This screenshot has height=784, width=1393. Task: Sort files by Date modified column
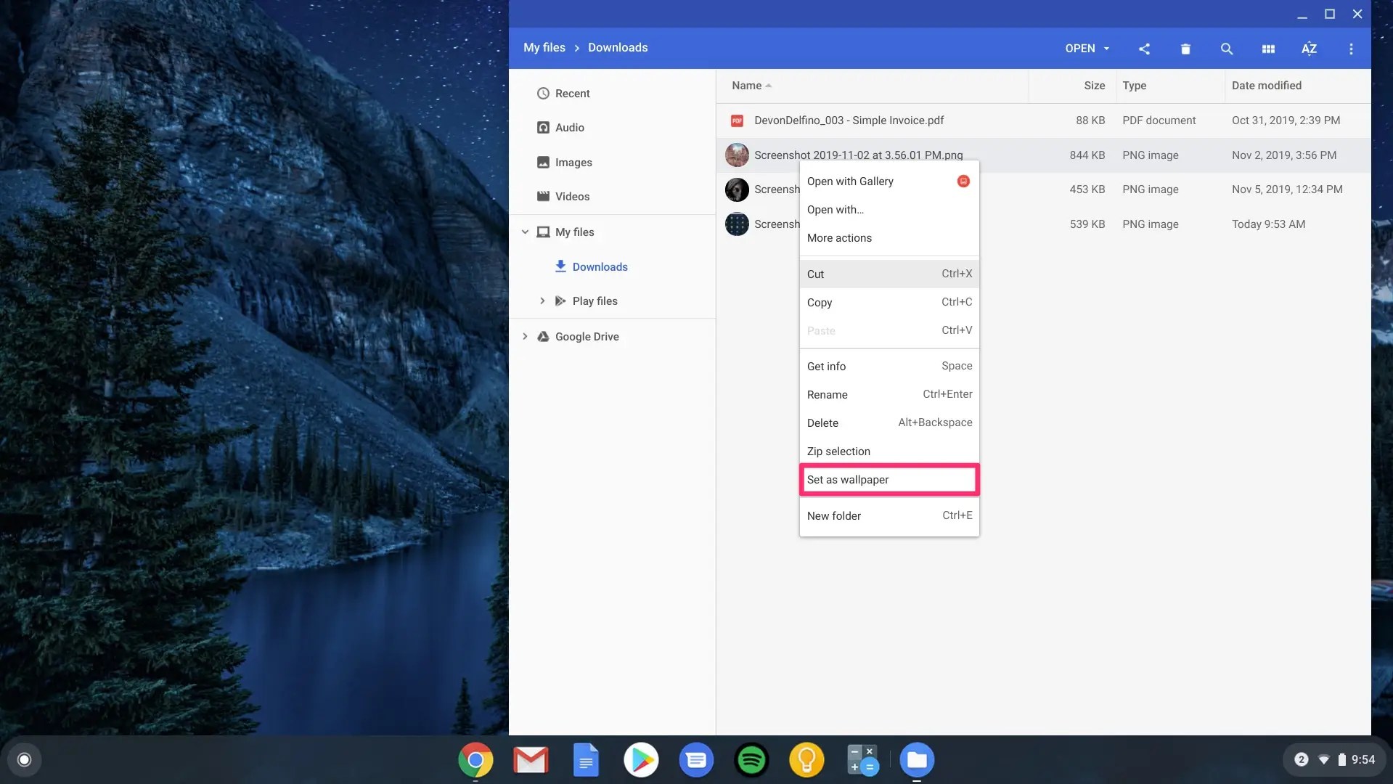tap(1266, 86)
